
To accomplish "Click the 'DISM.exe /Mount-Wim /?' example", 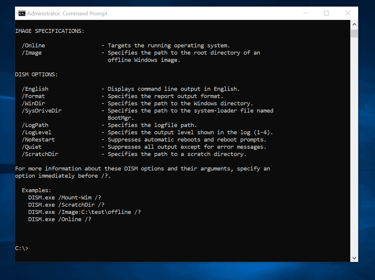I will pos(65,198).
